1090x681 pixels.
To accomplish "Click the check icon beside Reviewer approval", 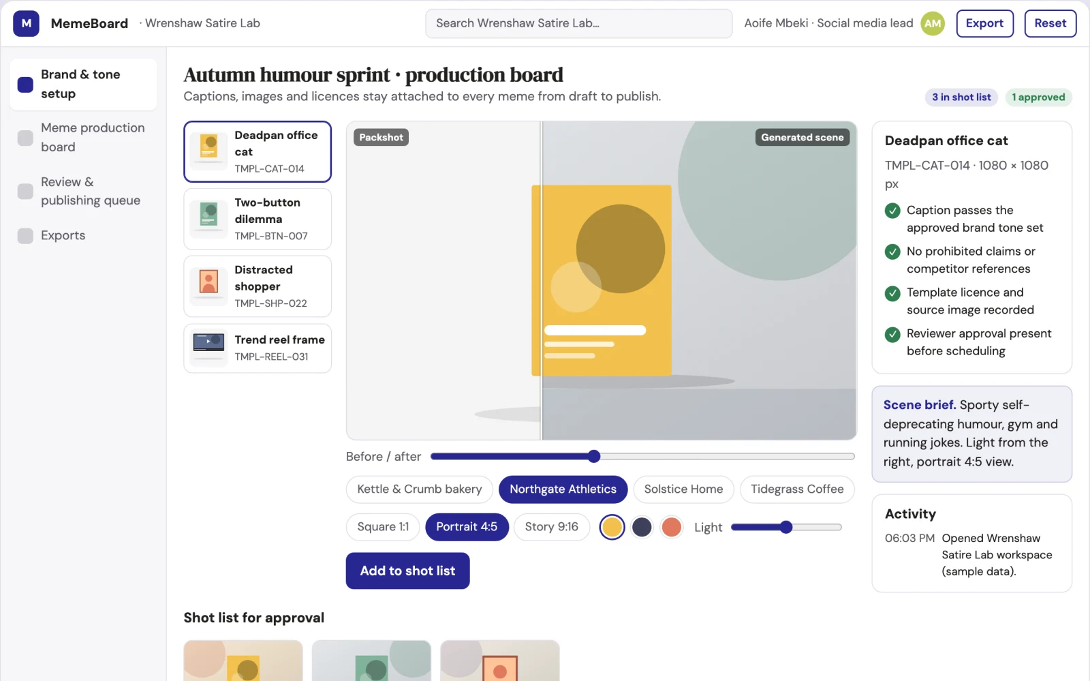I will point(892,334).
